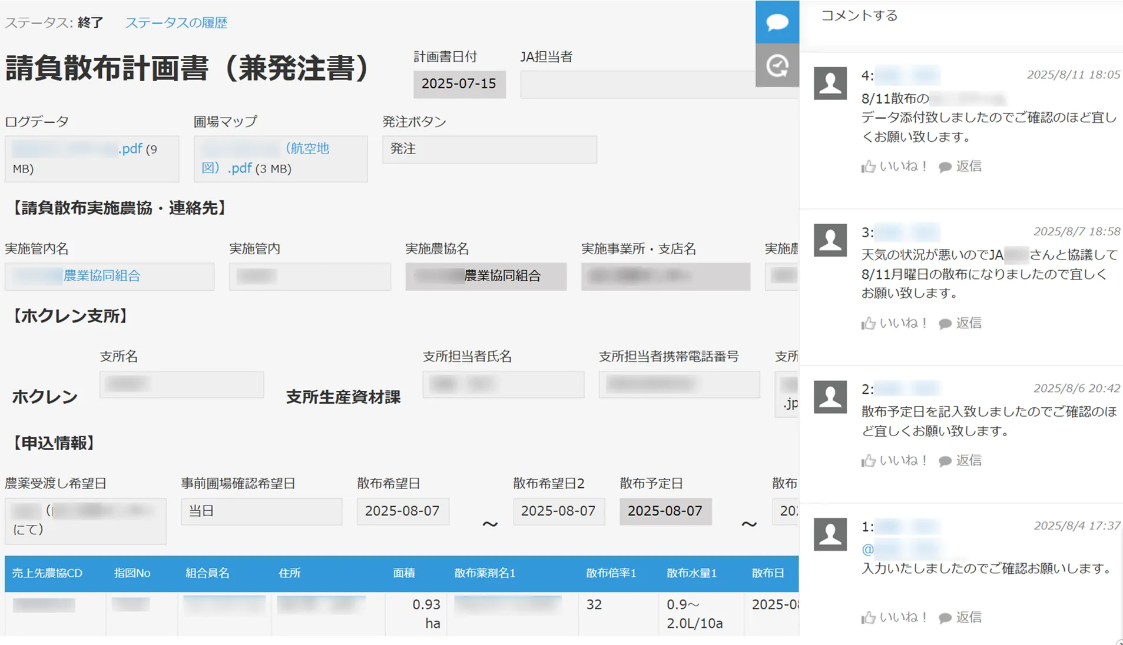The height and width of the screenshot is (645, 1123).
Task: Like comment 4 with いいね！
Action: tap(894, 167)
